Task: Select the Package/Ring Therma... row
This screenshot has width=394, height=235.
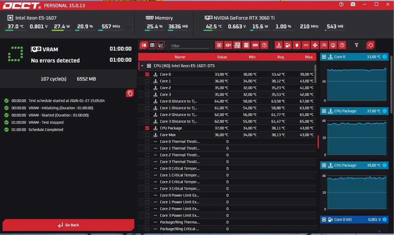Action: (x=227, y=222)
